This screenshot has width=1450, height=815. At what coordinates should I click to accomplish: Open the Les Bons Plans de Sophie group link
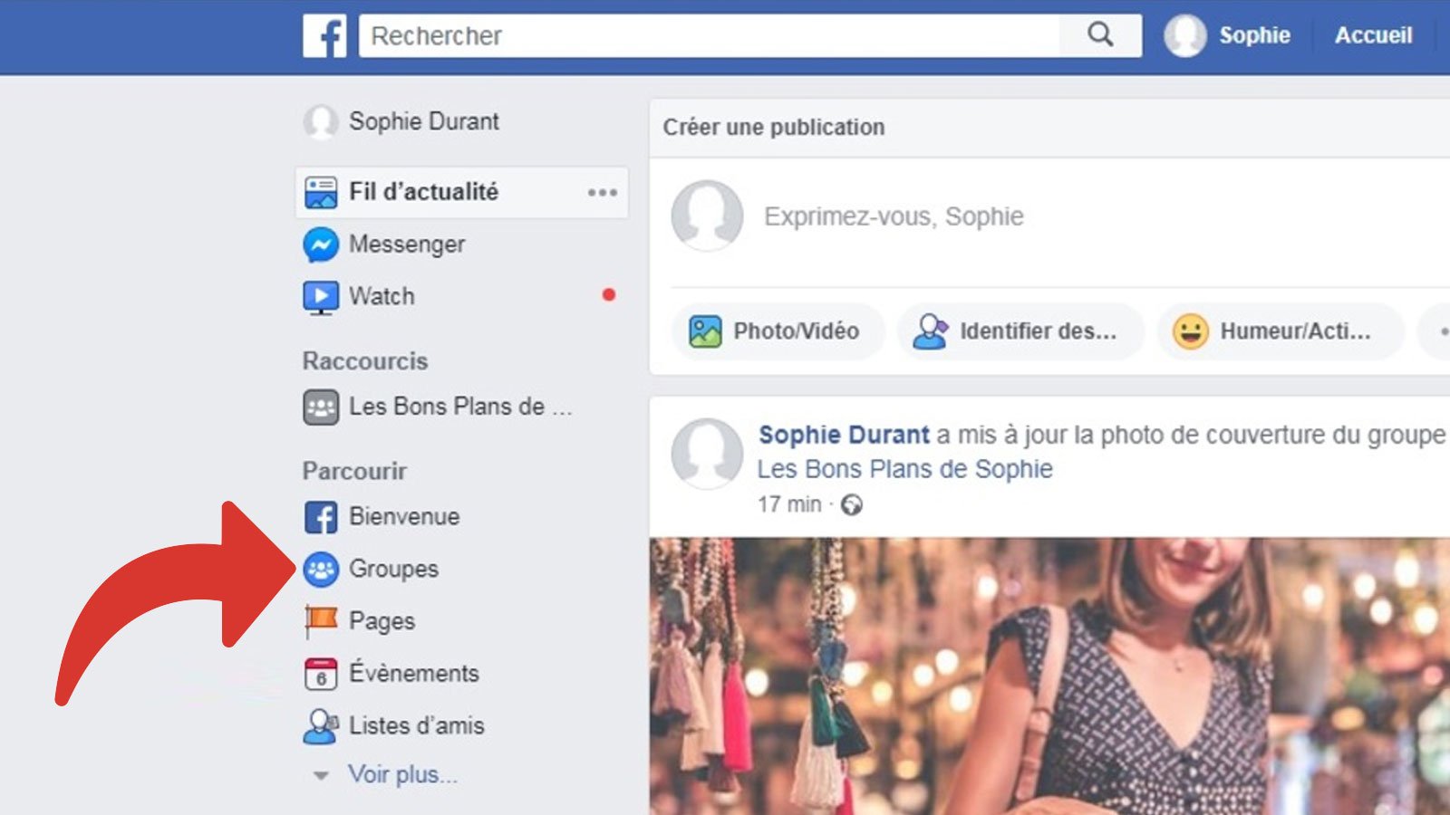pos(904,469)
